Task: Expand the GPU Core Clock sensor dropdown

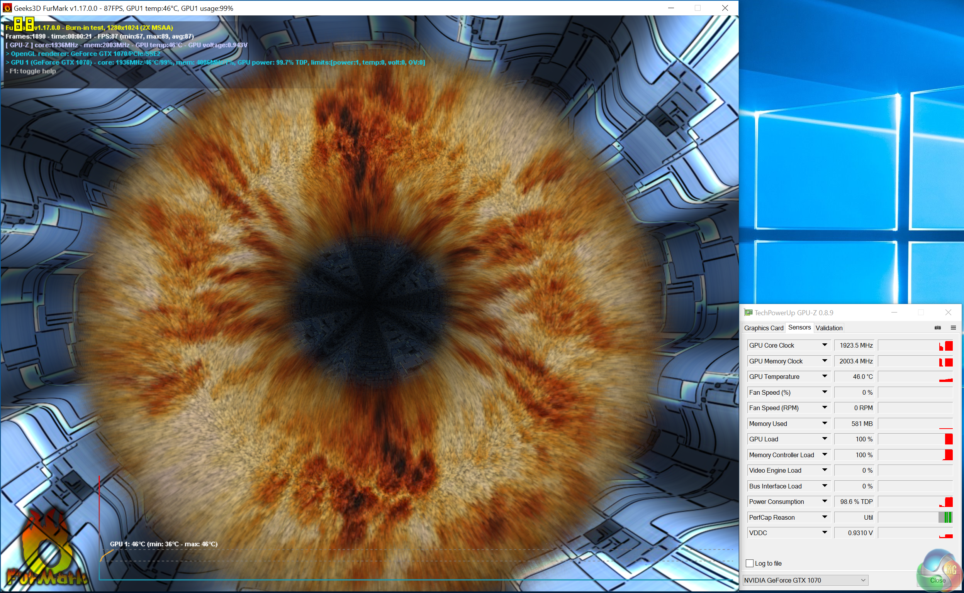Action: tap(824, 345)
